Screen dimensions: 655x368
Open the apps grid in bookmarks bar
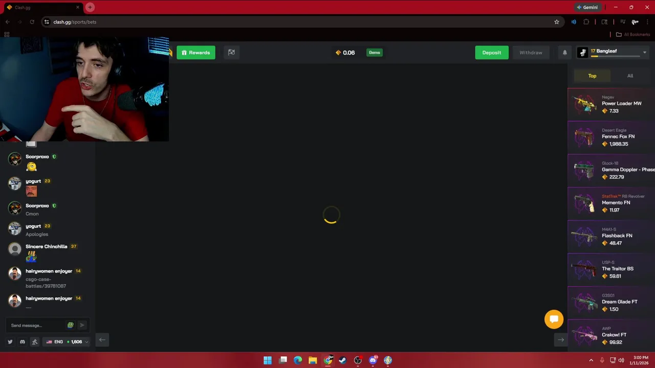point(7,34)
